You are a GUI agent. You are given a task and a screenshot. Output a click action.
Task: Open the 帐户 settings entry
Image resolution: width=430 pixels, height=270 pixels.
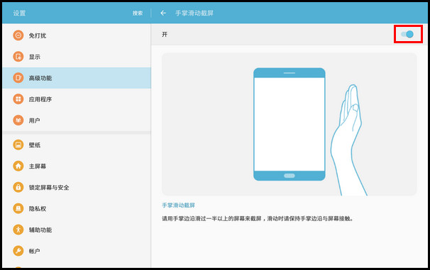tap(77, 251)
